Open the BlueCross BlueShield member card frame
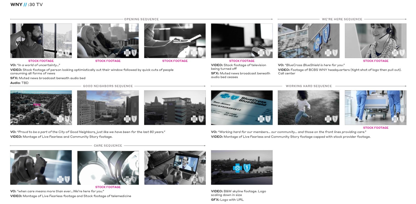 tap(242, 108)
